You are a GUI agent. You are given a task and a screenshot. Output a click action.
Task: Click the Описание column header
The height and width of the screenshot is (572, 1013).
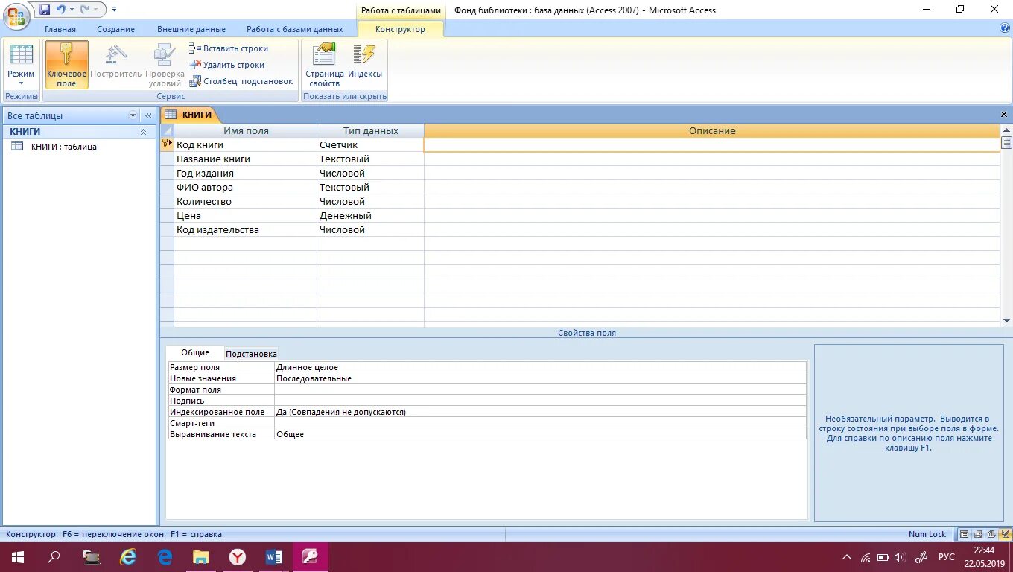(712, 130)
